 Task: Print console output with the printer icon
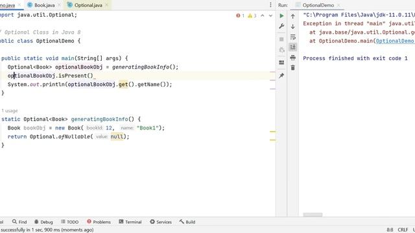click(292, 58)
